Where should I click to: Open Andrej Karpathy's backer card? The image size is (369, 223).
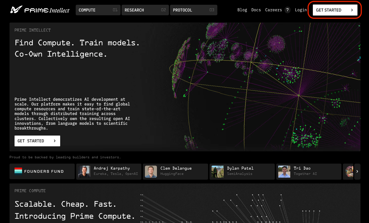coord(109,172)
